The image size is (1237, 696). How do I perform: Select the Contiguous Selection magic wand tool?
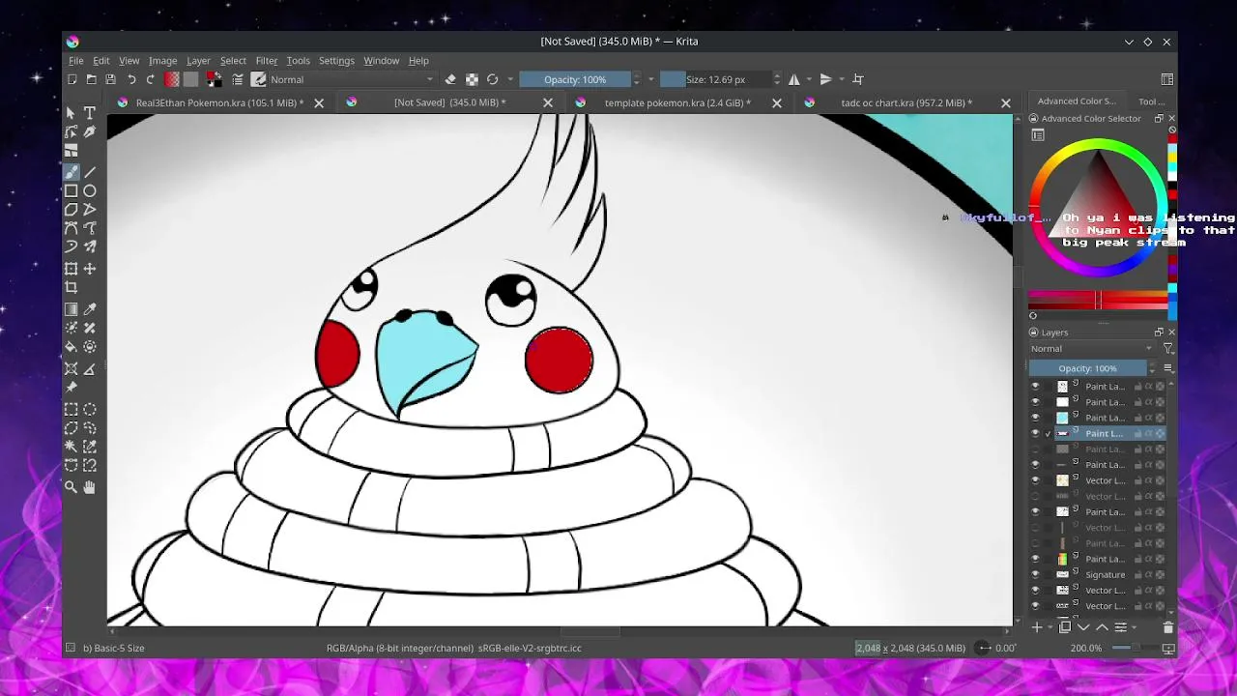pos(71,447)
